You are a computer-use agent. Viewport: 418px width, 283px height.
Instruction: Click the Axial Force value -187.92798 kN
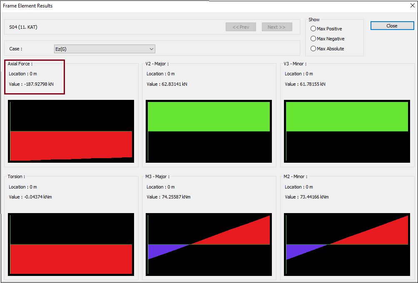pyautogui.click(x=37, y=84)
